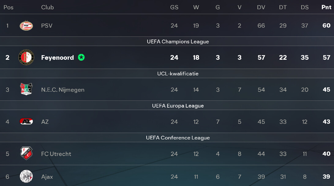Click the PSV club crest icon

pyautogui.click(x=26, y=25)
